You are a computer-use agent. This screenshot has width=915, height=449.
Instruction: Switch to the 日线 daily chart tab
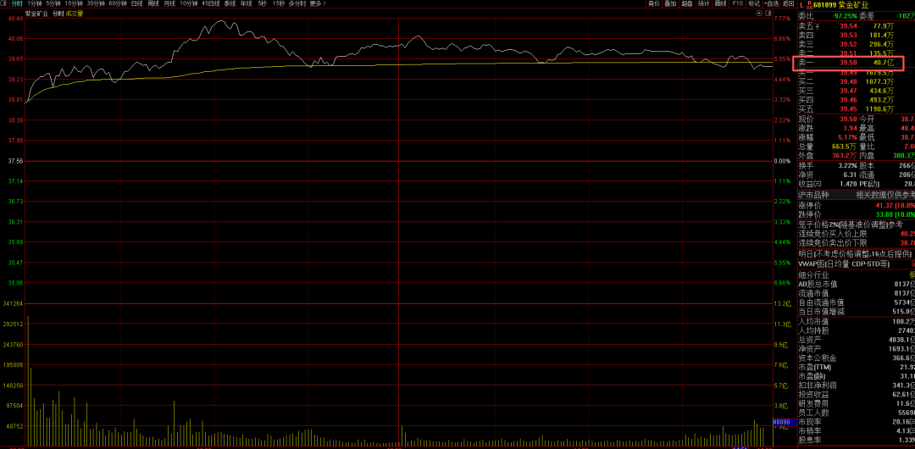(x=136, y=4)
